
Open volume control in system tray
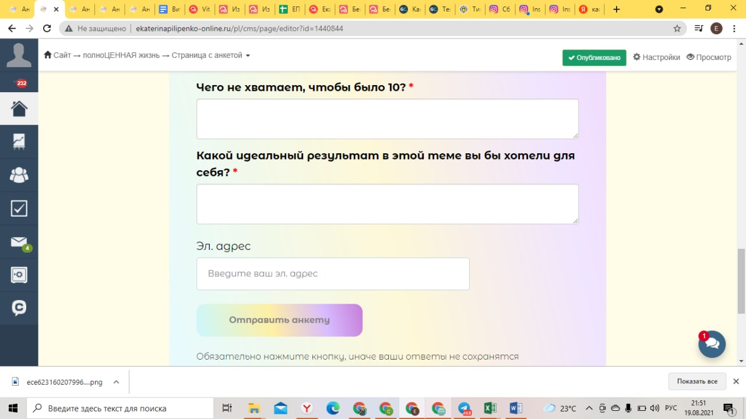(x=654, y=408)
